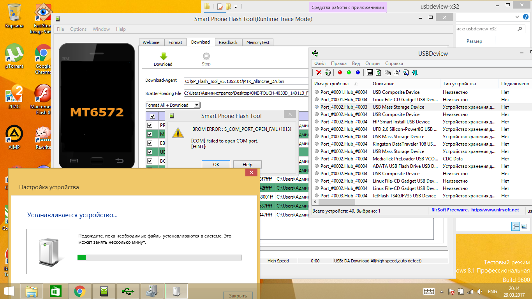
Task: Click the red dot disconnect icon in USBDeview
Action: [x=340, y=72]
